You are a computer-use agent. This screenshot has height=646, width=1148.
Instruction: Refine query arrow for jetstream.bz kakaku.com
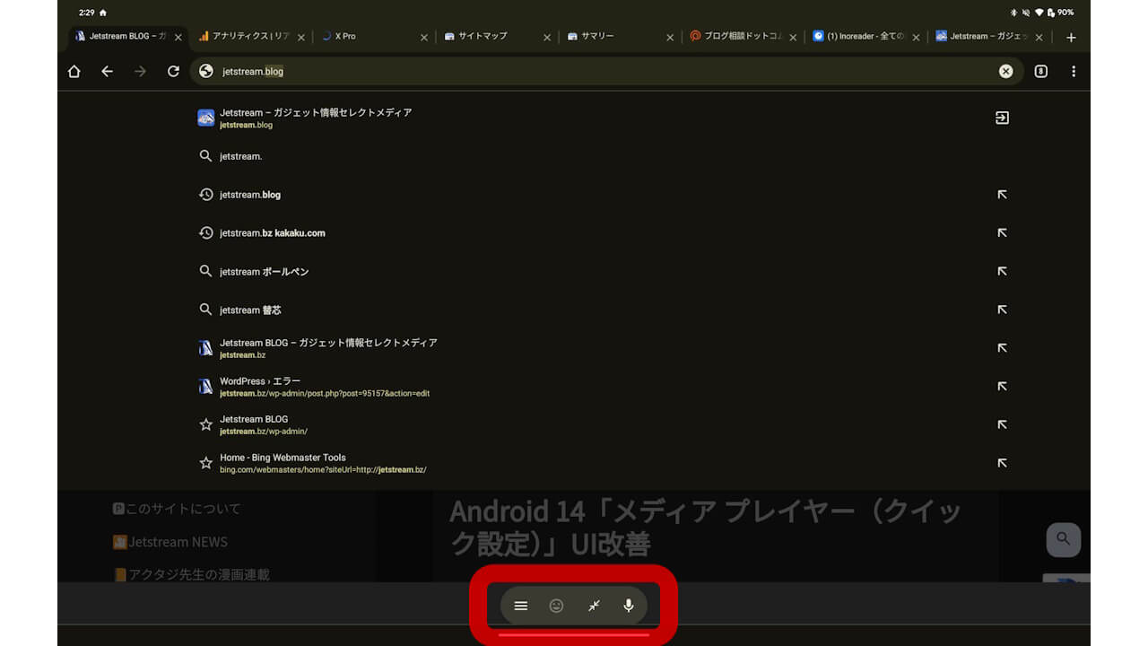[1002, 233]
